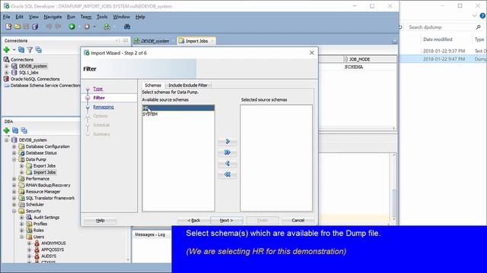This screenshot has height=273, width=487.
Task: Open the Tools menu
Action: click(102, 17)
